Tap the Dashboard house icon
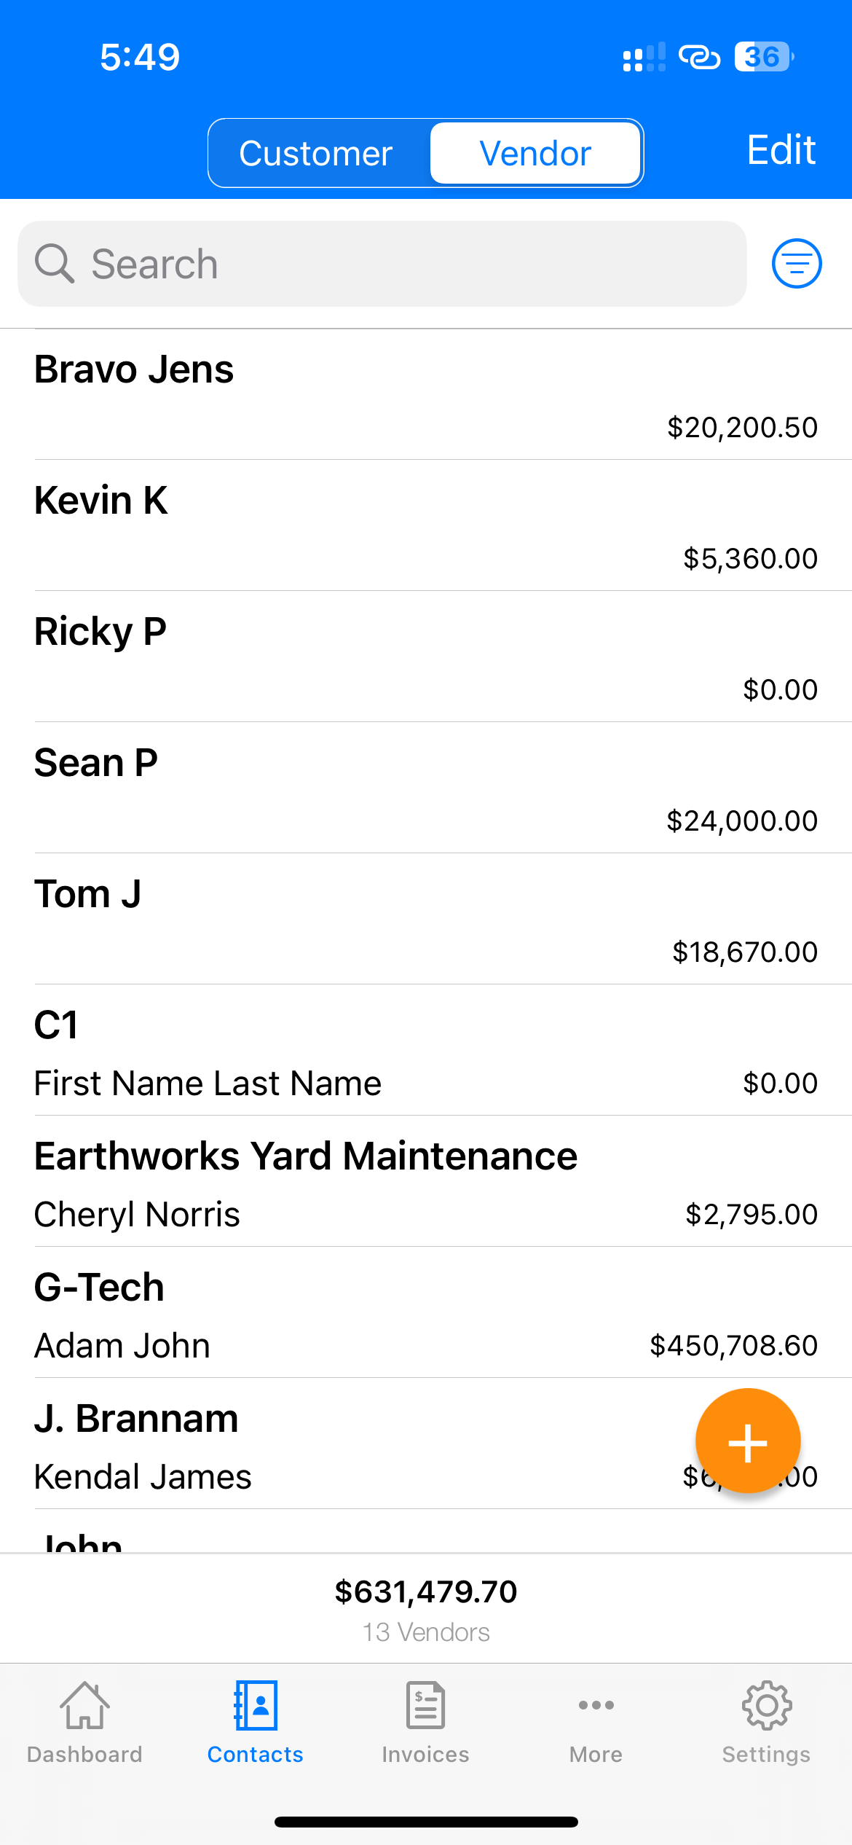The width and height of the screenshot is (852, 1845). click(84, 1705)
